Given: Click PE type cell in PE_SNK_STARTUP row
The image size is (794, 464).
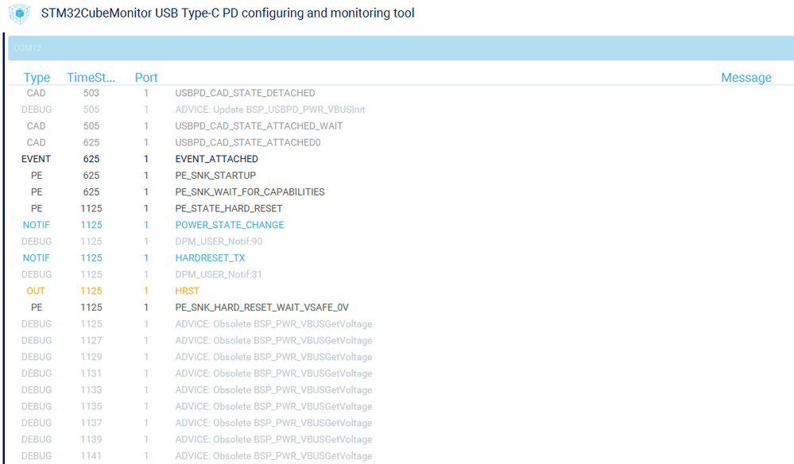Looking at the screenshot, I should point(37,176).
